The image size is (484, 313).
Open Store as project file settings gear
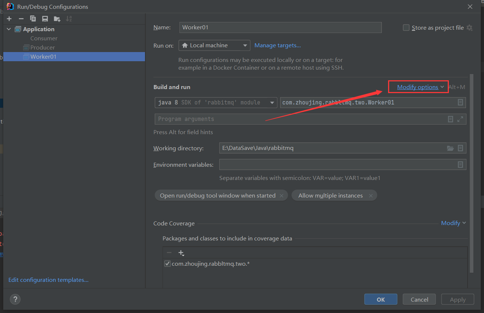(x=470, y=28)
